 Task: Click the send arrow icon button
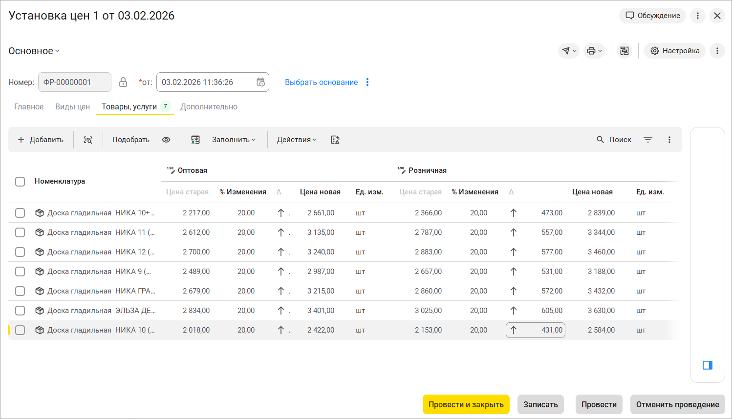pos(568,51)
